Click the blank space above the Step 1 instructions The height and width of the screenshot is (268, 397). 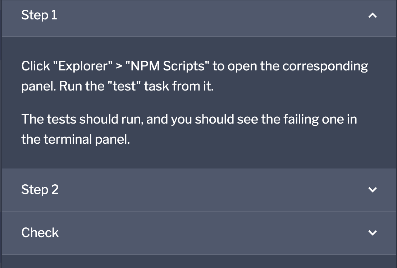point(199,47)
